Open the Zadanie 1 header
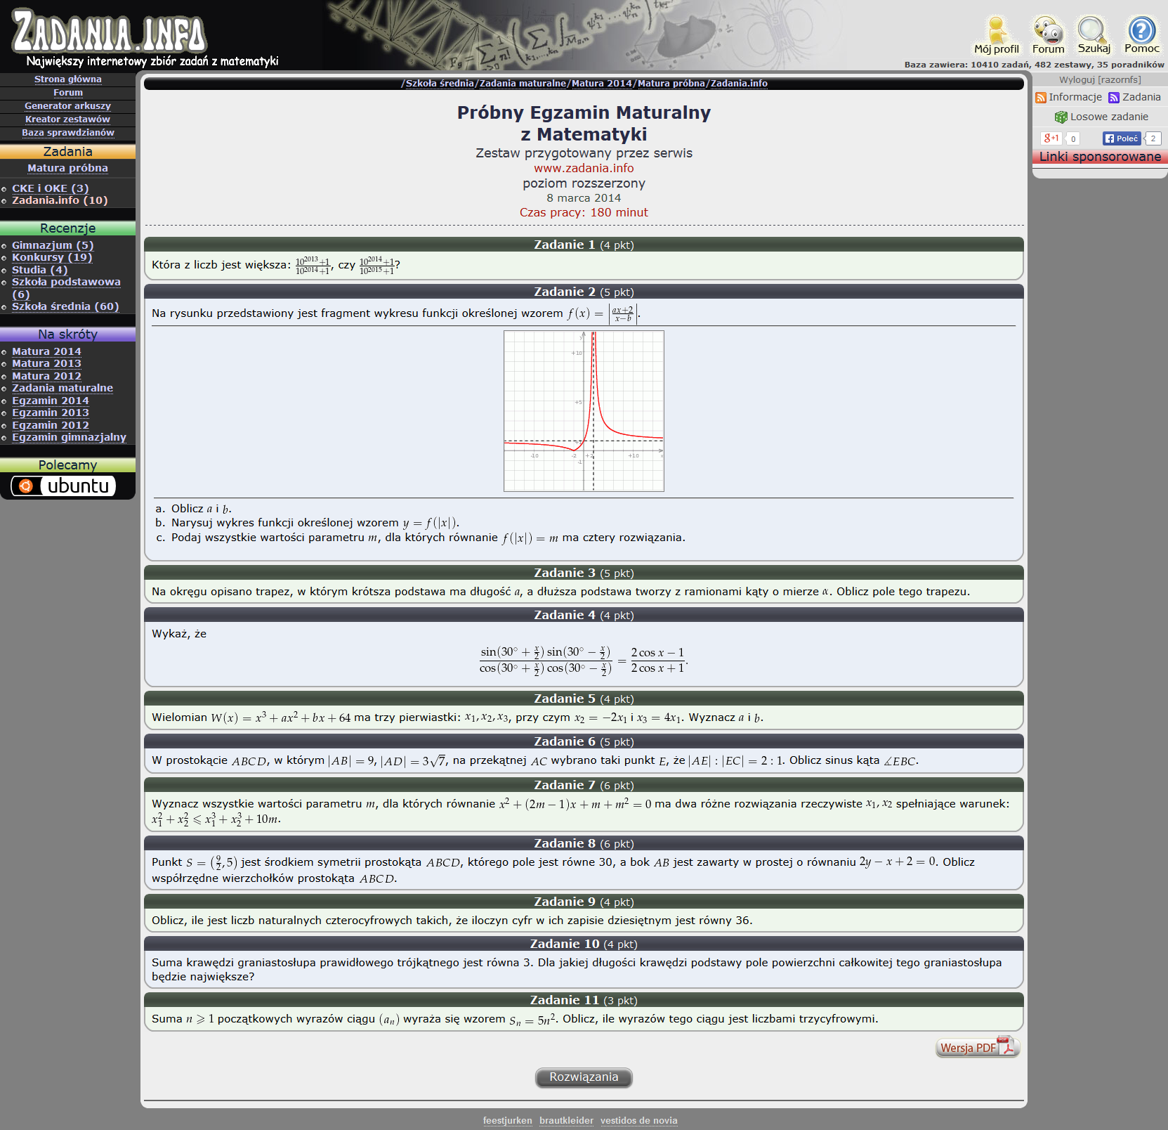 tap(584, 245)
